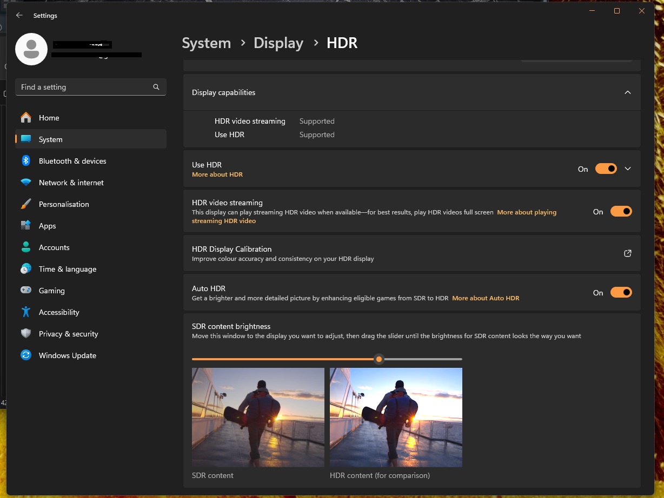The height and width of the screenshot is (498, 664).
Task: Open HDR Display Calibration external link icon
Action: (627, 253)
